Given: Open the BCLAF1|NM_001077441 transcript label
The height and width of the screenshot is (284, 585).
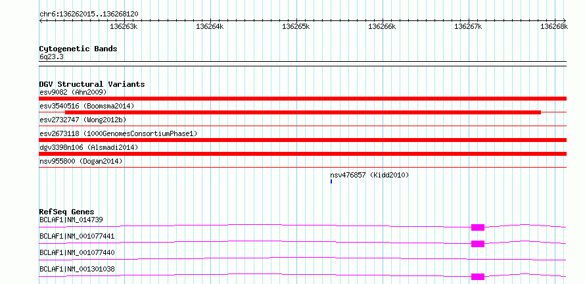Looking at the screenshot, I should click(x=77, y=236).
